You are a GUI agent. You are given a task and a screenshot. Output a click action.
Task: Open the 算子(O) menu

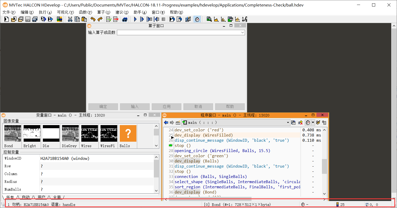coord(104,12)
